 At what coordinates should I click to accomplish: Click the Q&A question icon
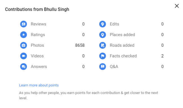coord(102,66)
